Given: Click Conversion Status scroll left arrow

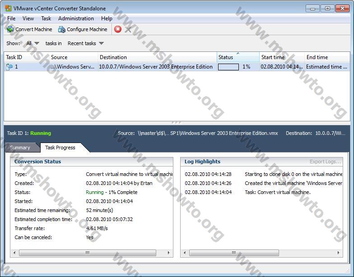Looking at the screenshot, I should tap(14, 253).
